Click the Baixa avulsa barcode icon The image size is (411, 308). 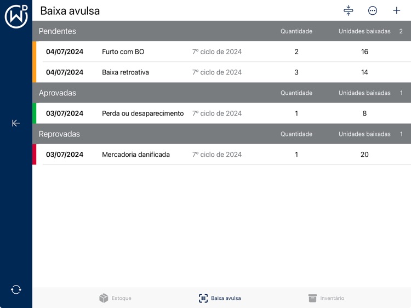203,298
